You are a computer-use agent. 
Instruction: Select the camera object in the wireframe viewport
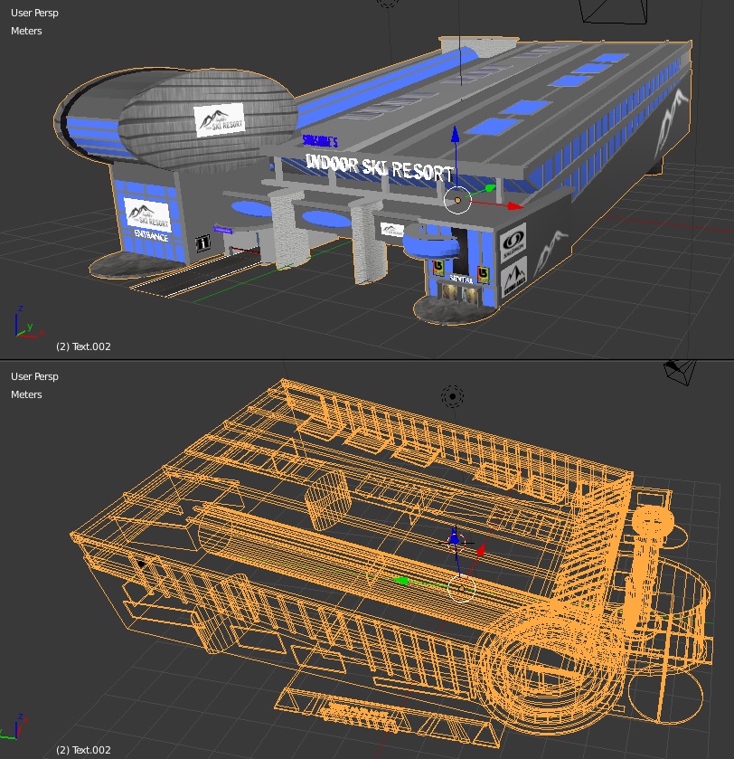pos(679,371)
